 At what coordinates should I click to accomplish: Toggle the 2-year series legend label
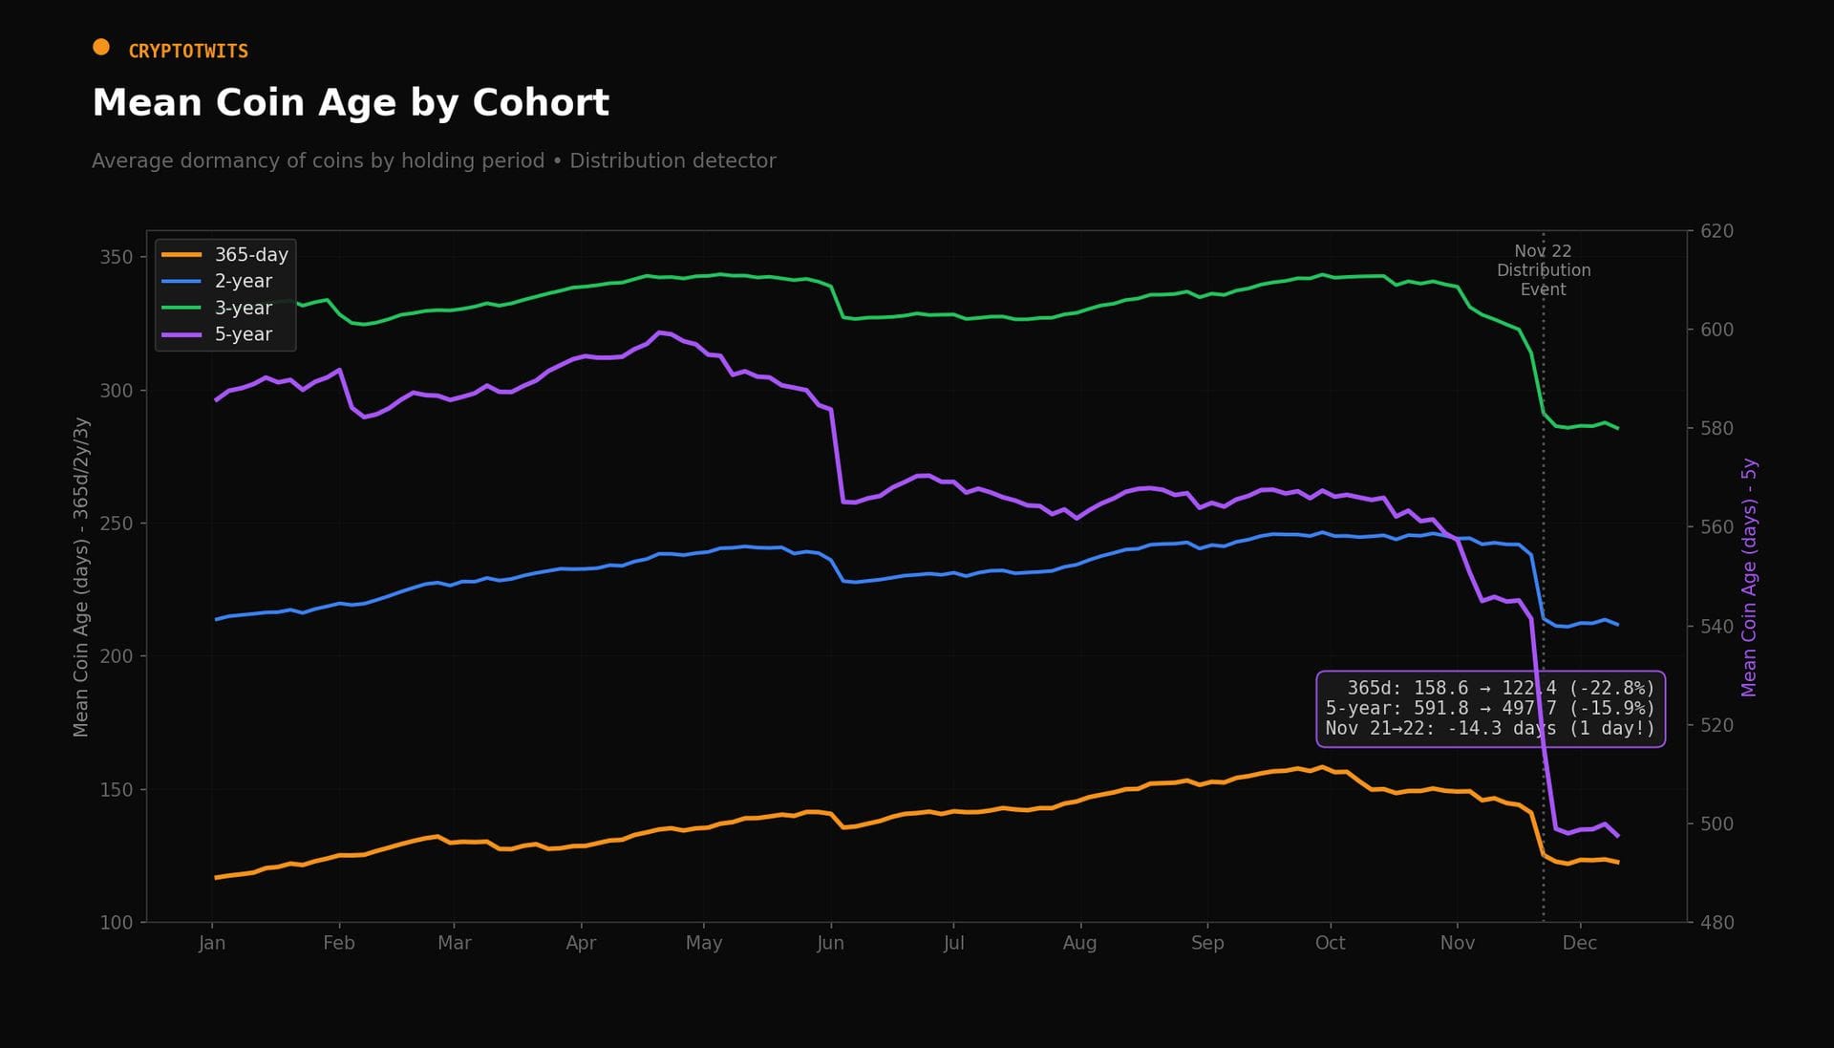[244, 282]
